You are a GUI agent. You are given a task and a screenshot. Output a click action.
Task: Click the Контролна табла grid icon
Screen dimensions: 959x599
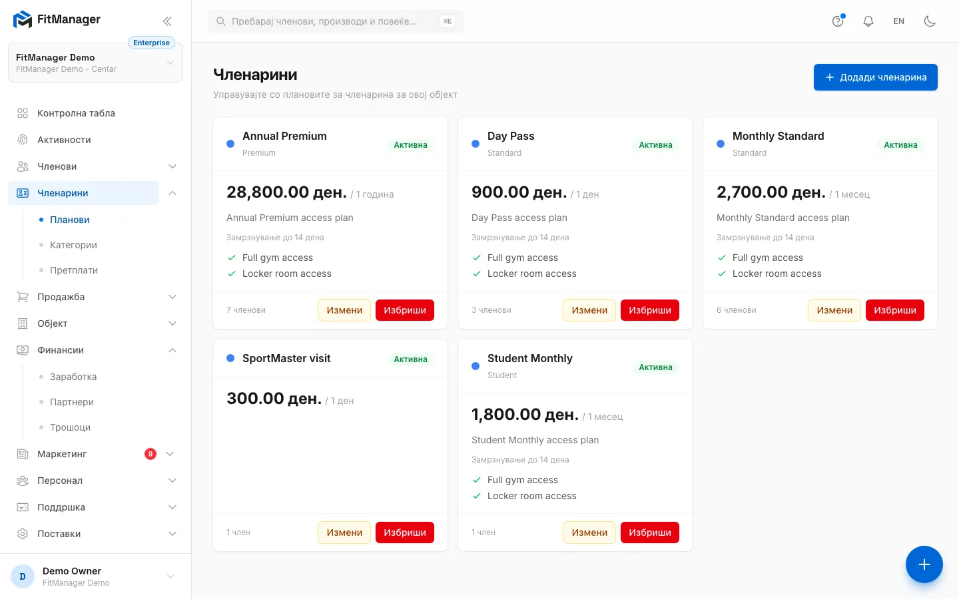[23, 113]
